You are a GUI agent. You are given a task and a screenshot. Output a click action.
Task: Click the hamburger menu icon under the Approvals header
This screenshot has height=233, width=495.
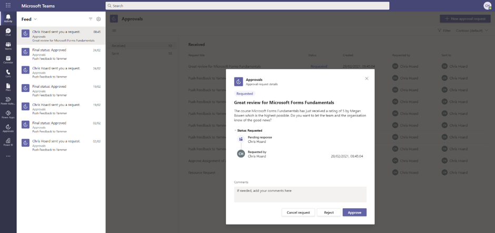[114, 30]
